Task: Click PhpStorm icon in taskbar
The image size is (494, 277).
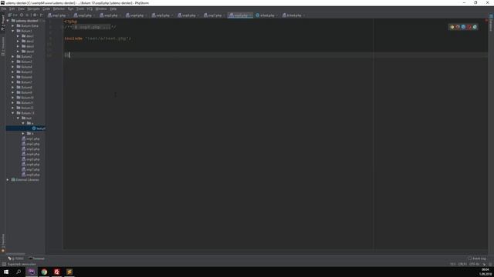Action: click(x=32, y=272)
